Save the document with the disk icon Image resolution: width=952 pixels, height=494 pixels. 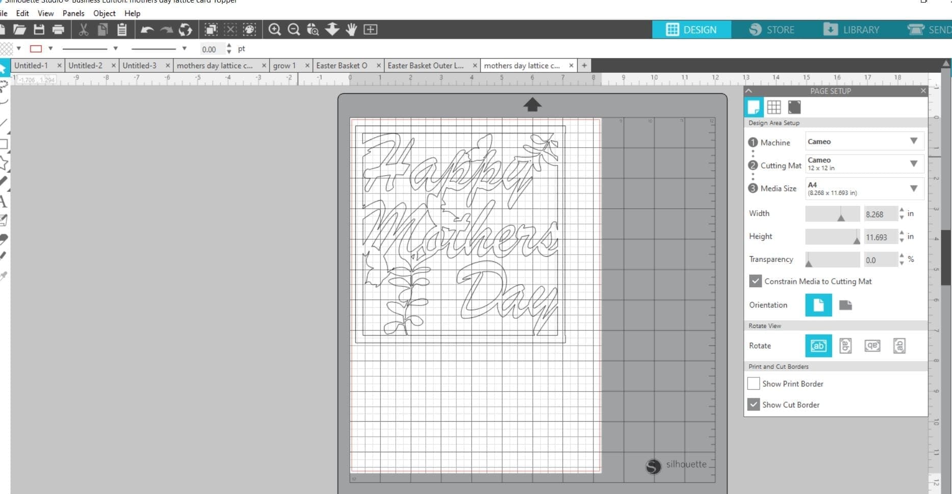39,30
